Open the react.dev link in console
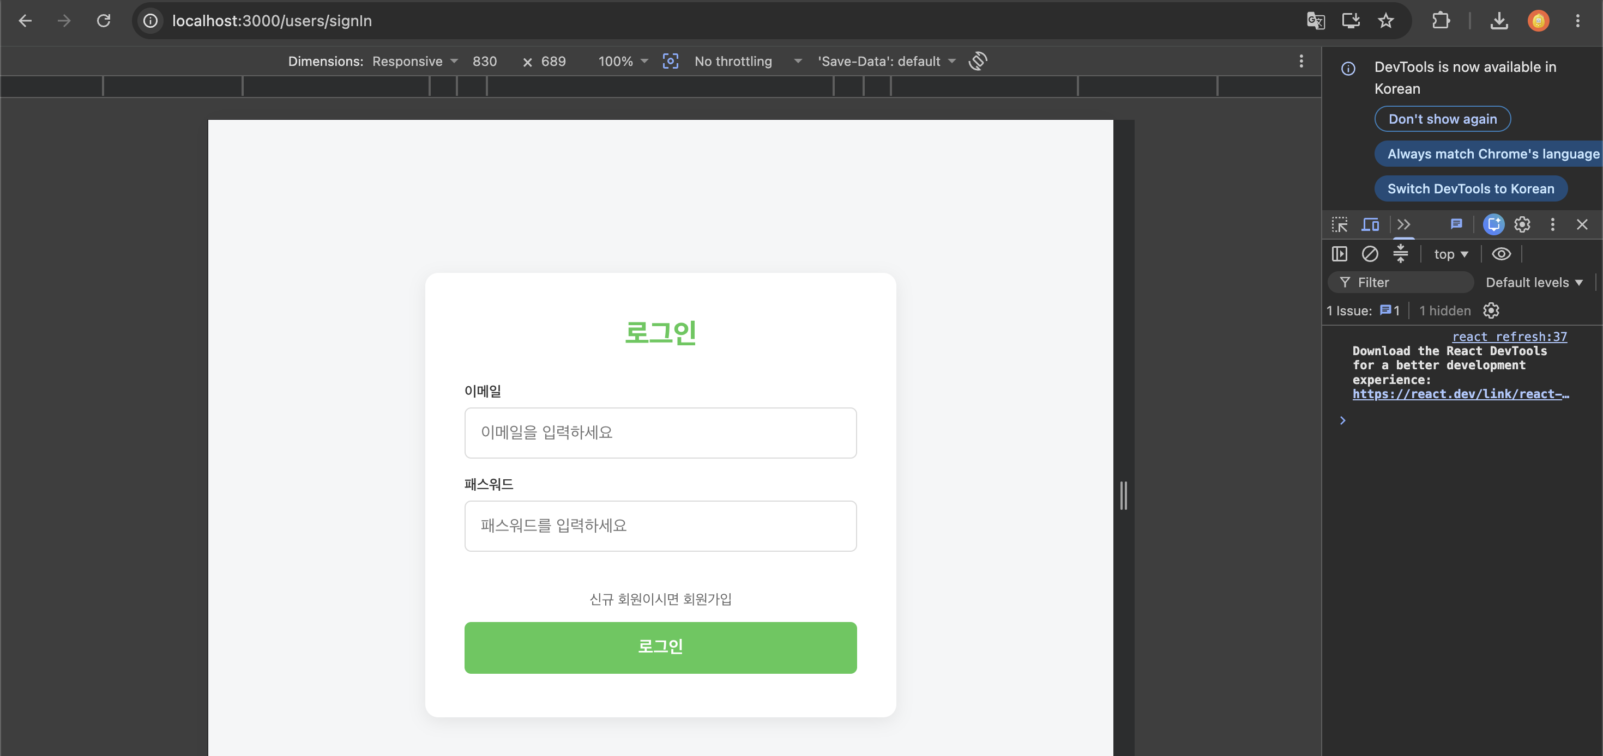 (x=1461, y=394)
